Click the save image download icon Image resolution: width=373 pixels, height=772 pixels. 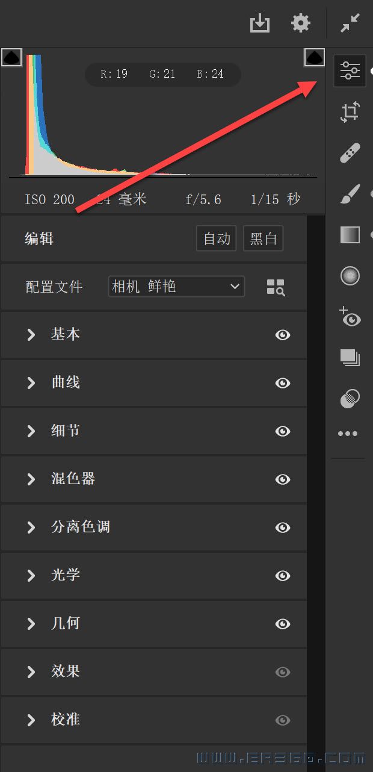coord(260,24)
